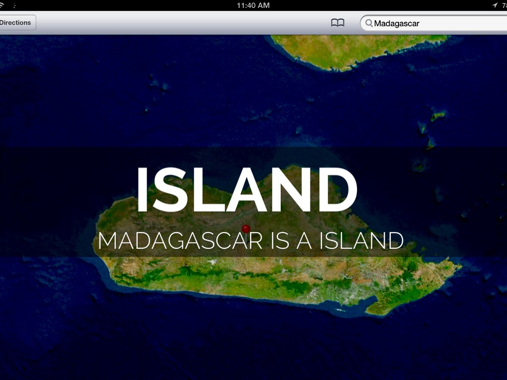Screen dimensions: 507x380
Task: Click the blank status bar left of clock
Action: tap(124, 5)
